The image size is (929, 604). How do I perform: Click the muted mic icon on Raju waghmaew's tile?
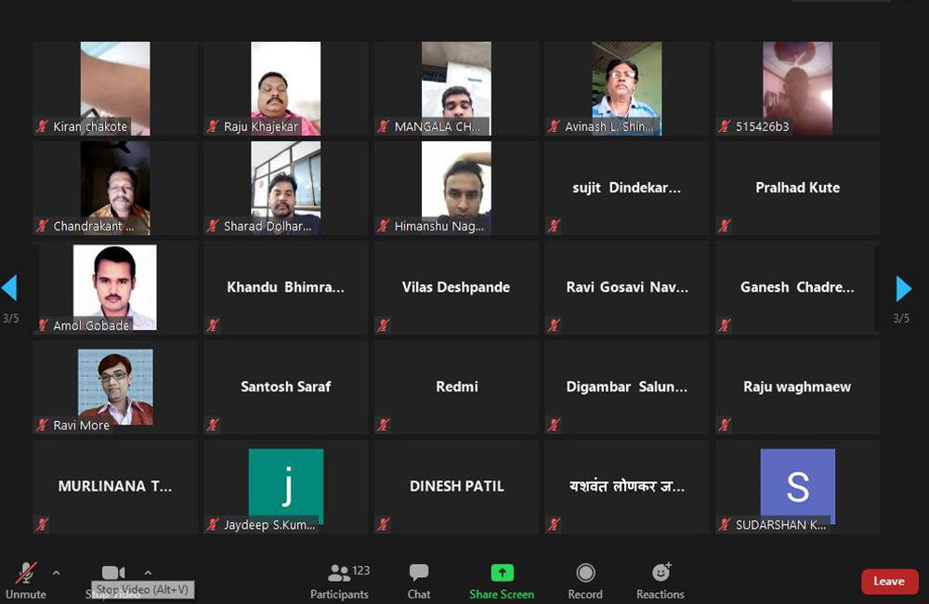(x=725, y=425)
